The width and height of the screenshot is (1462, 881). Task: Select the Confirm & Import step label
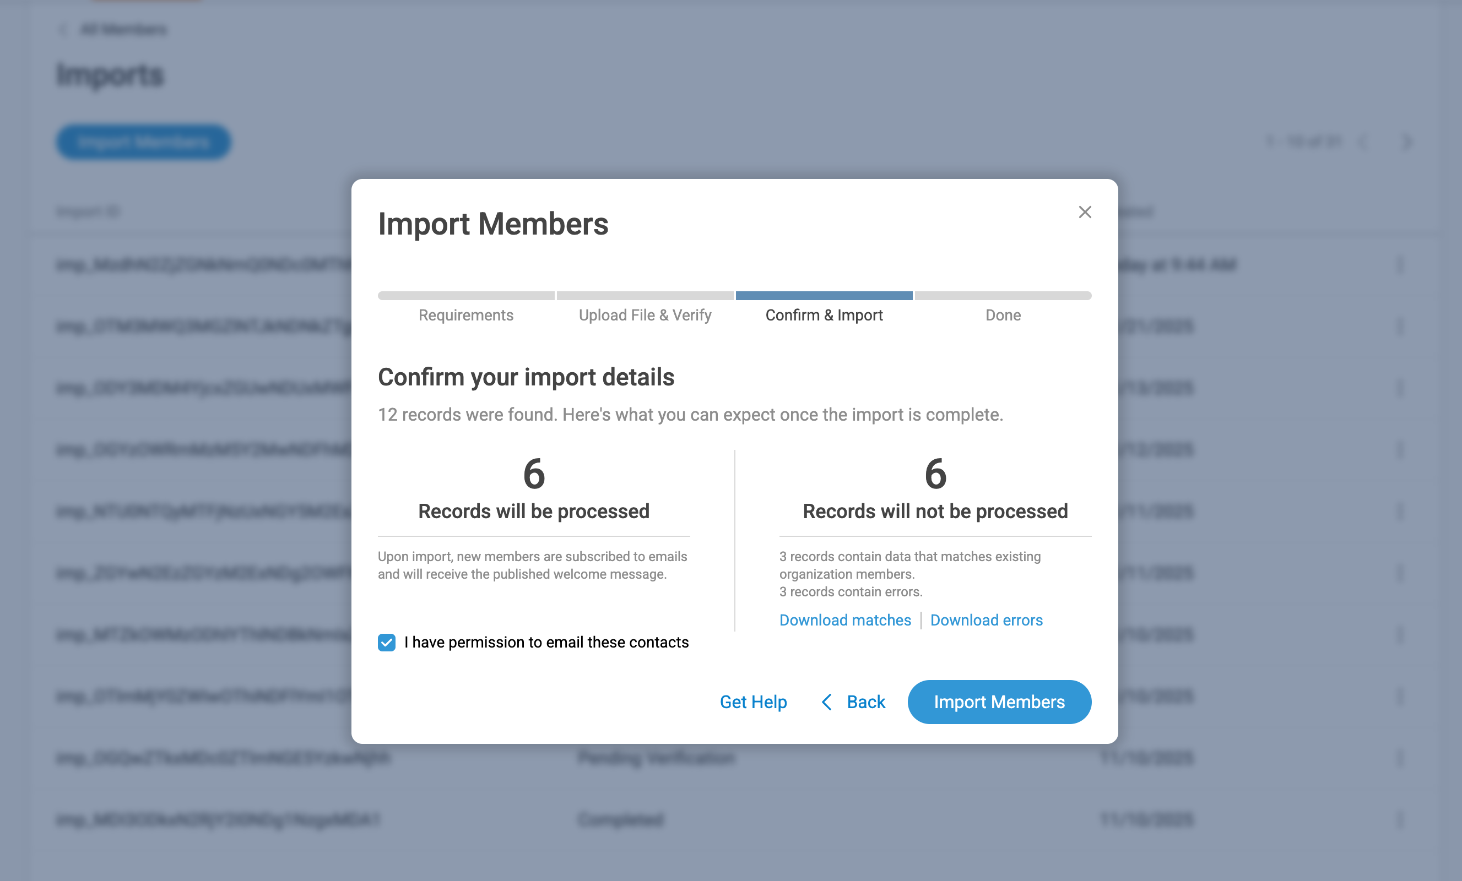[x=824, y=315]
